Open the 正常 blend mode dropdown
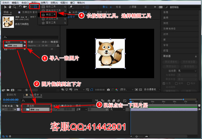The image size is (202, 139). tap(81, 109)
